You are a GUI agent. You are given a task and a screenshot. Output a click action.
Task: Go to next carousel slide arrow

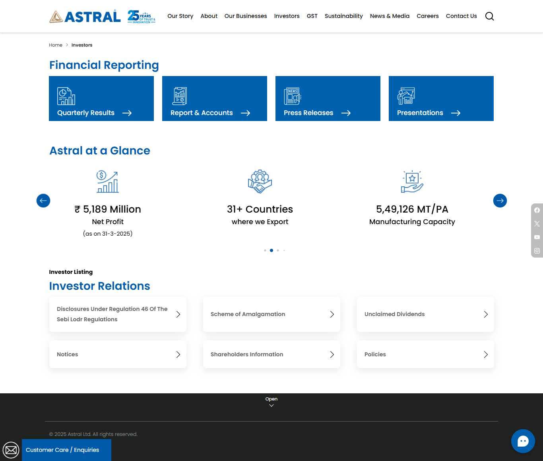(500, 201)
